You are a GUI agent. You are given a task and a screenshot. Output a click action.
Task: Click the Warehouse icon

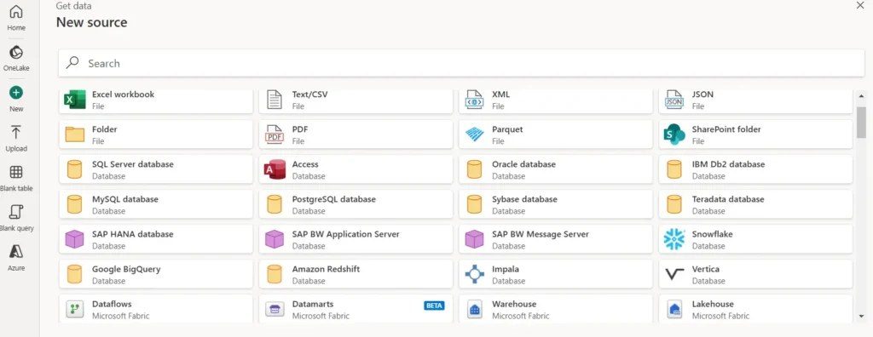click(x=474, y=309)
